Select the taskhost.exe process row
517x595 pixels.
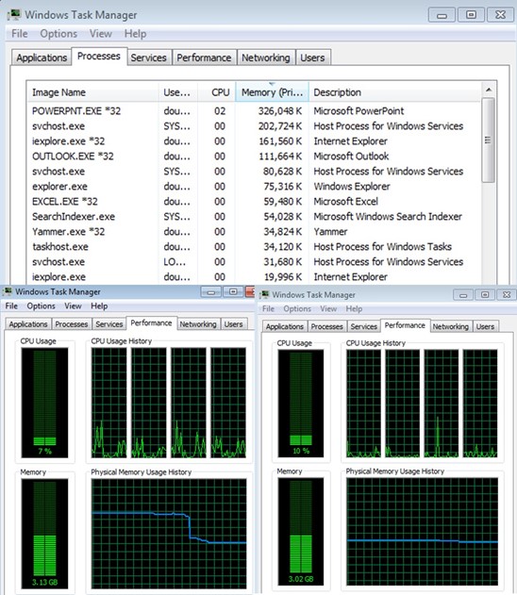[x=254, y=247]
